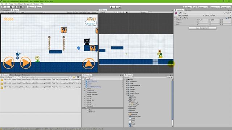Toggle Scene view audio icon
The image size is (232, 130).
[123, 12]
